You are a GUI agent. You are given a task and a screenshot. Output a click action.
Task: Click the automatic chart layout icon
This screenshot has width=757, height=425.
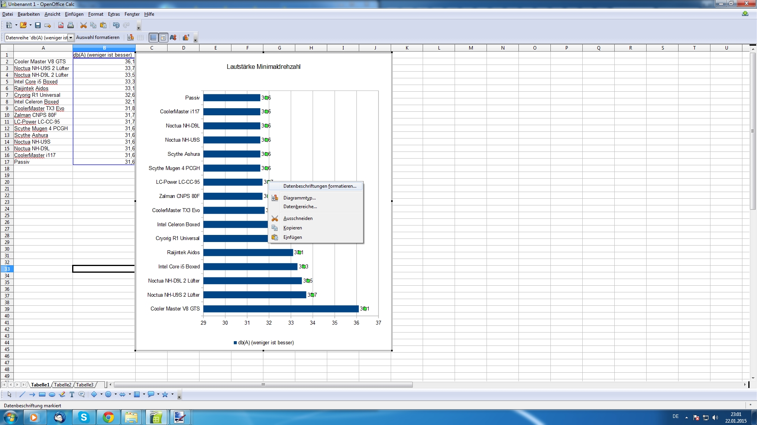tap(186, 37)
